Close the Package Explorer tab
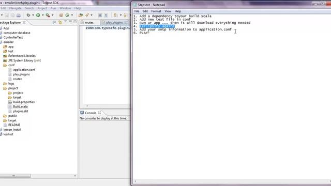 24,22
